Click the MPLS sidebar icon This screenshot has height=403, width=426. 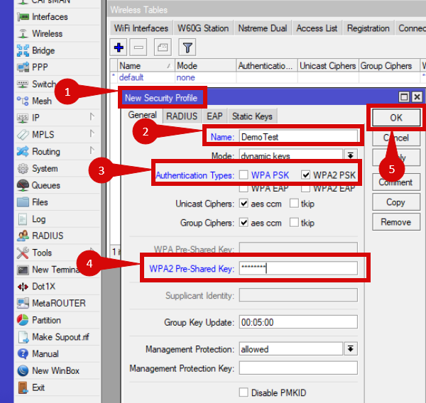23,135
